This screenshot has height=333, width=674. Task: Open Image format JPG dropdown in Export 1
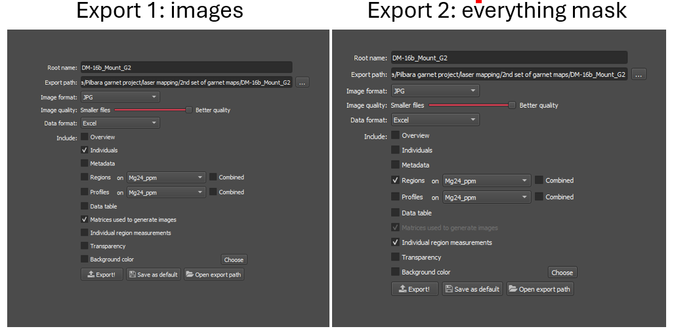(x=120, y=97)
